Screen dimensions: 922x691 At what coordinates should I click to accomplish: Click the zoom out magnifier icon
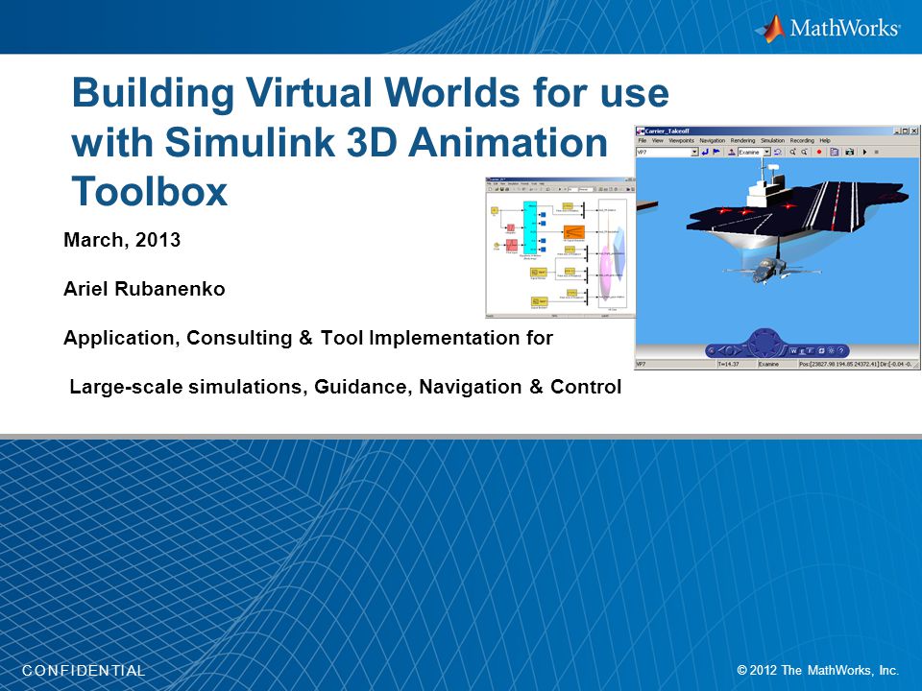click(x=805, y=152)
